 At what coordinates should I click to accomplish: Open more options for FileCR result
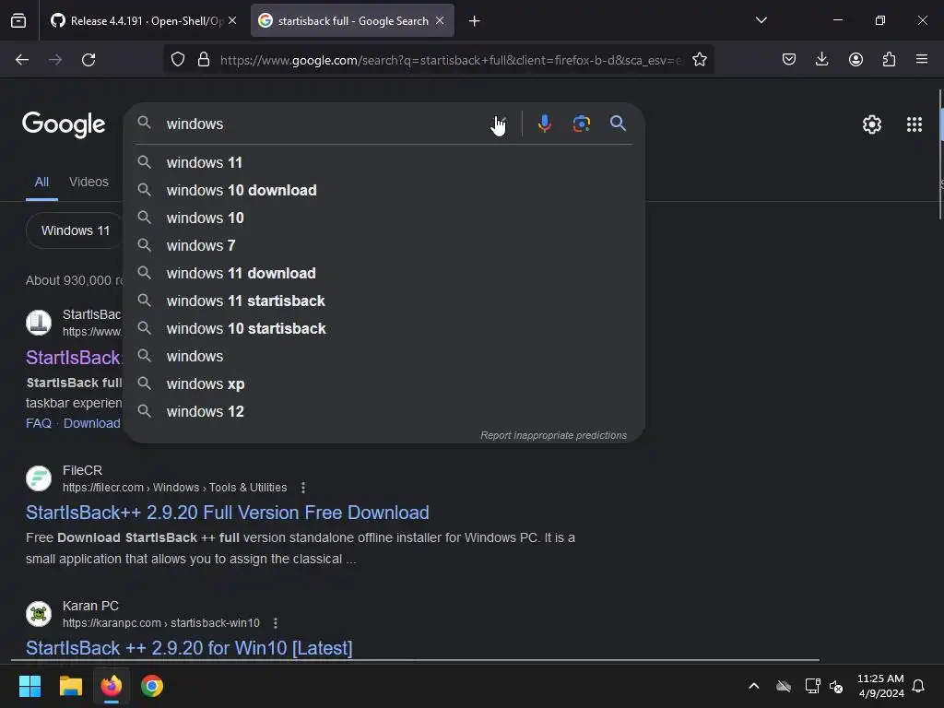point(302,488)
